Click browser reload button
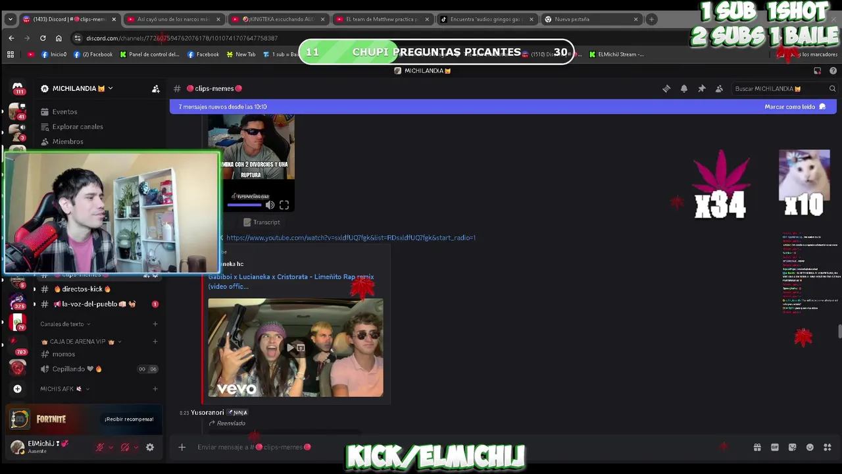842x474 pixels. point(43,38)
